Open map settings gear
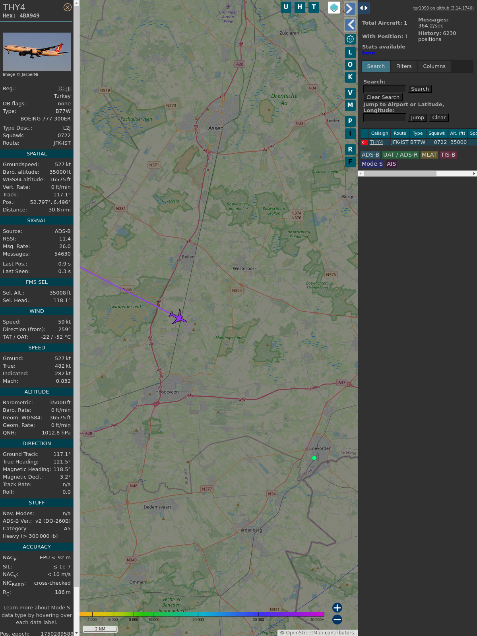The height and width of the screenshot is (636, 477). pos(350,39)
